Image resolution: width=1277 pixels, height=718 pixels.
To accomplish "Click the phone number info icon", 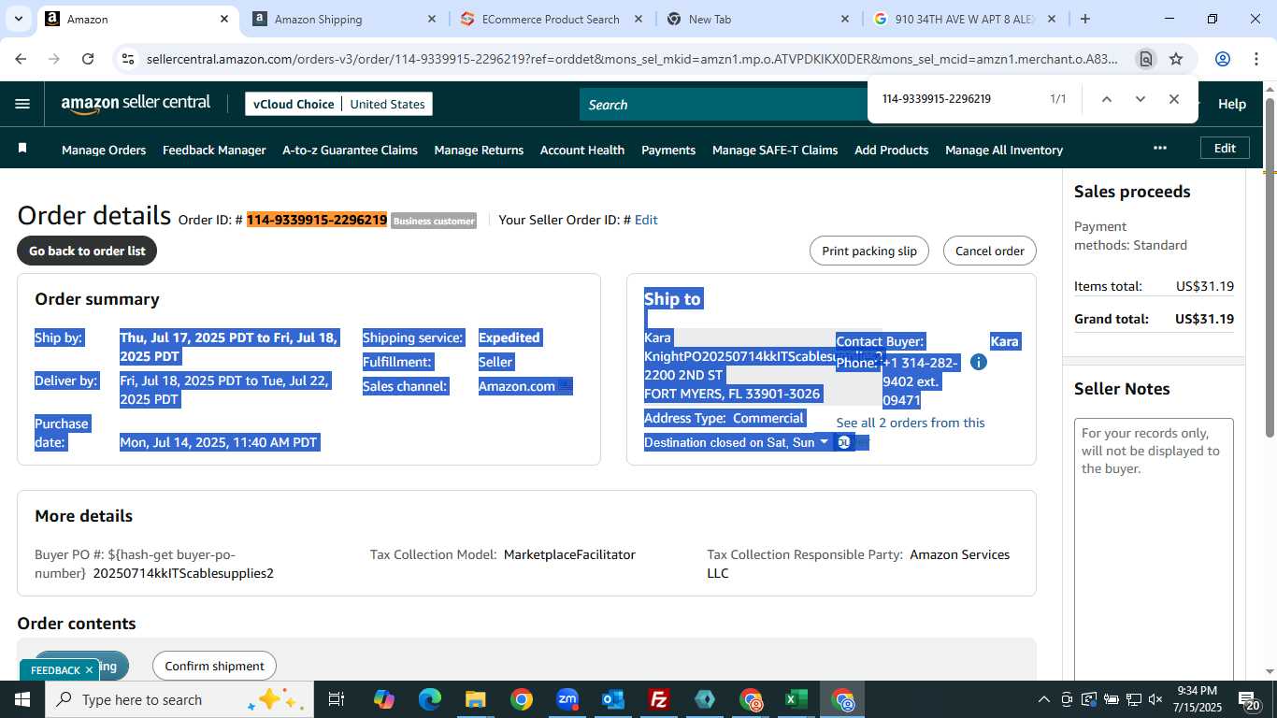I will pos(978,362).
